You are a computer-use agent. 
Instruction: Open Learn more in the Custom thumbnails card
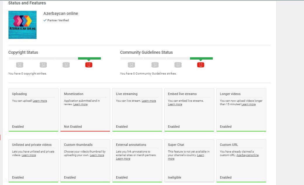tap(97, 155)
